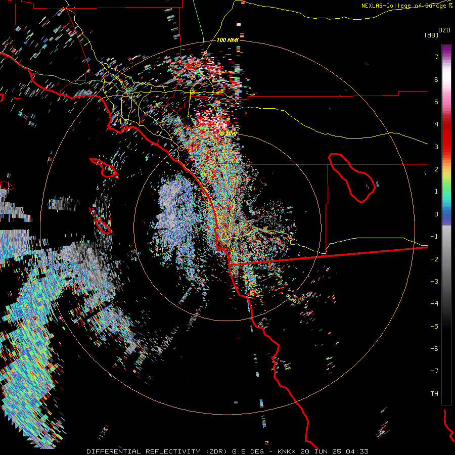This screenshot has width=455, height=455.
Task: Select the 4 value on the scale
Action: pos(436,124)
